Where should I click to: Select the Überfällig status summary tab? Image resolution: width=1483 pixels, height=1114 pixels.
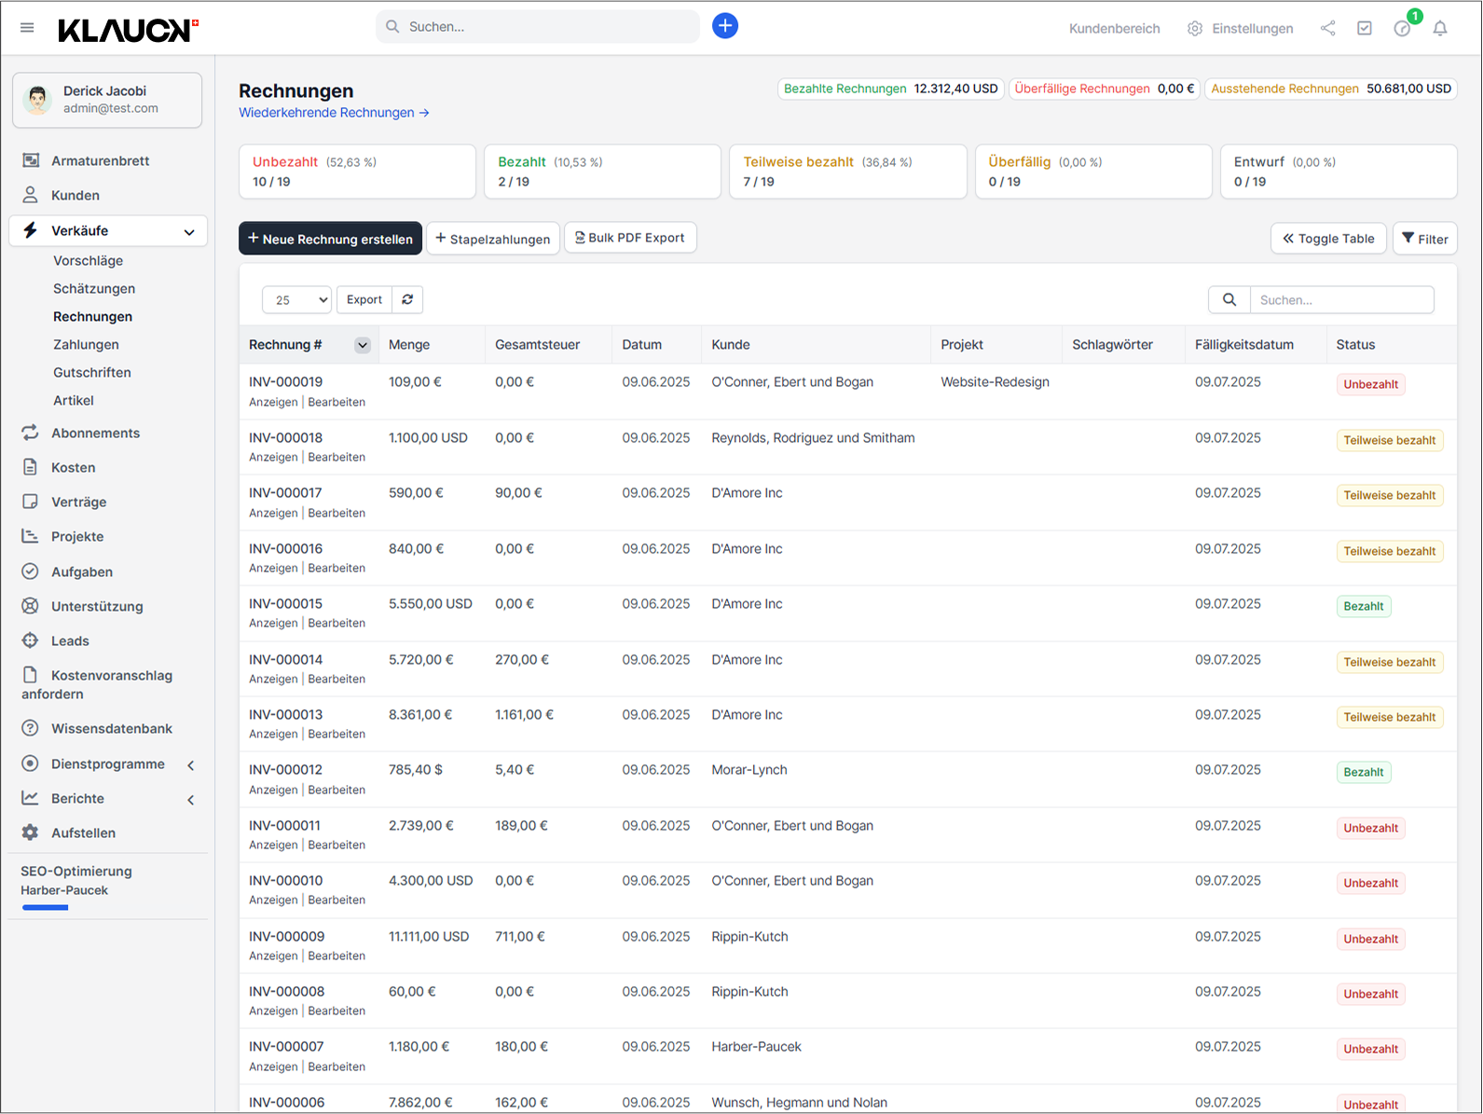coord(1093,172)
